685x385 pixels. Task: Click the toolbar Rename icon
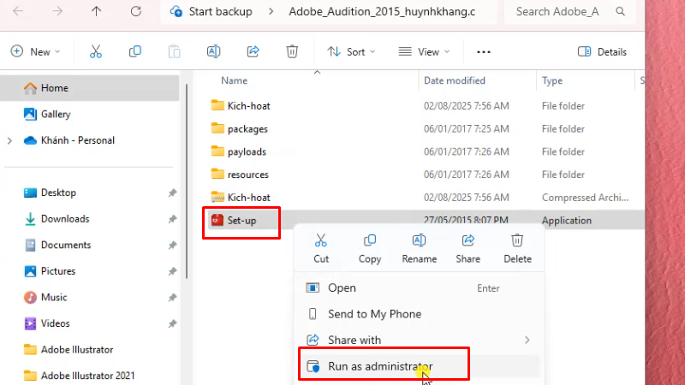(x=213, y=51)
